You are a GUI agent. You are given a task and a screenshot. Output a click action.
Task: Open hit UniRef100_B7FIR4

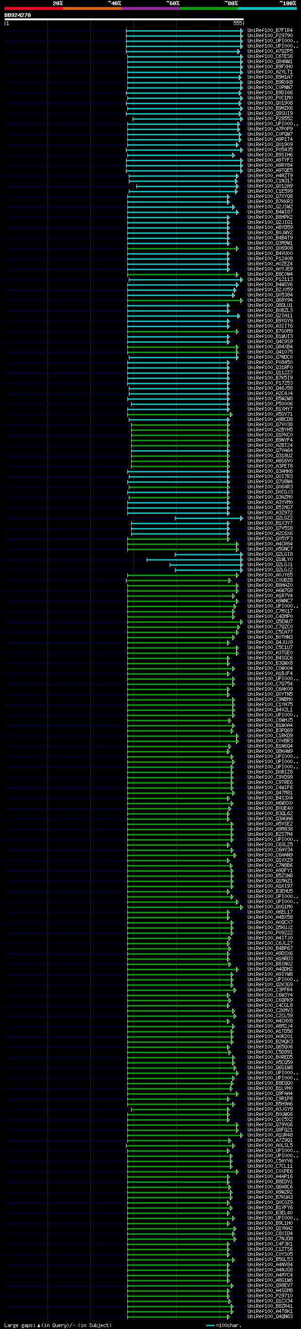(270, 31)
